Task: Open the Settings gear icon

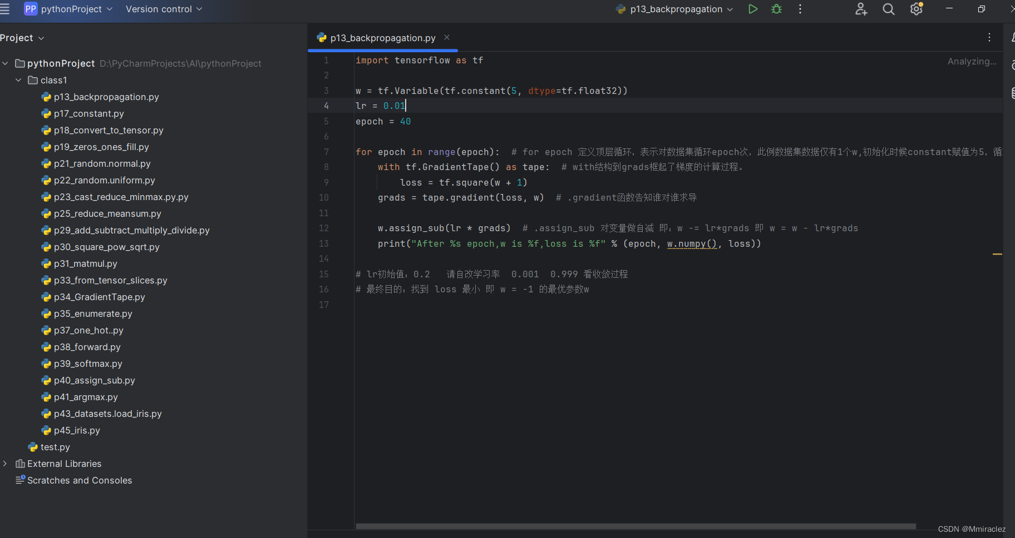Action: pos(916,9)
